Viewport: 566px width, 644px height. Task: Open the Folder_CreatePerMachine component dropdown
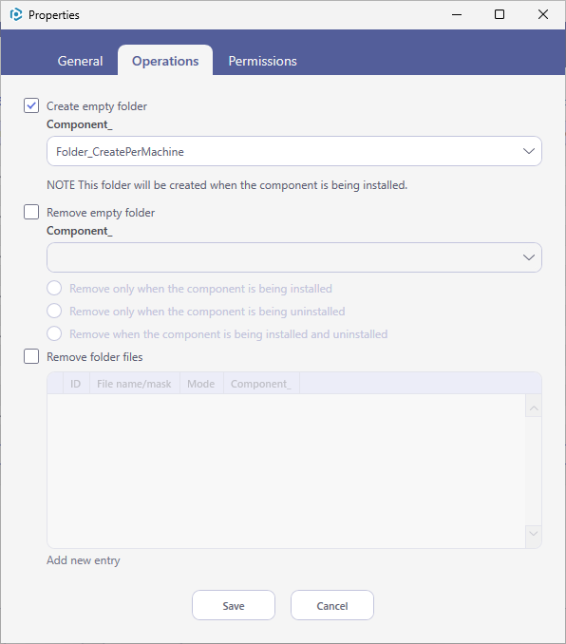pos(294,151)
